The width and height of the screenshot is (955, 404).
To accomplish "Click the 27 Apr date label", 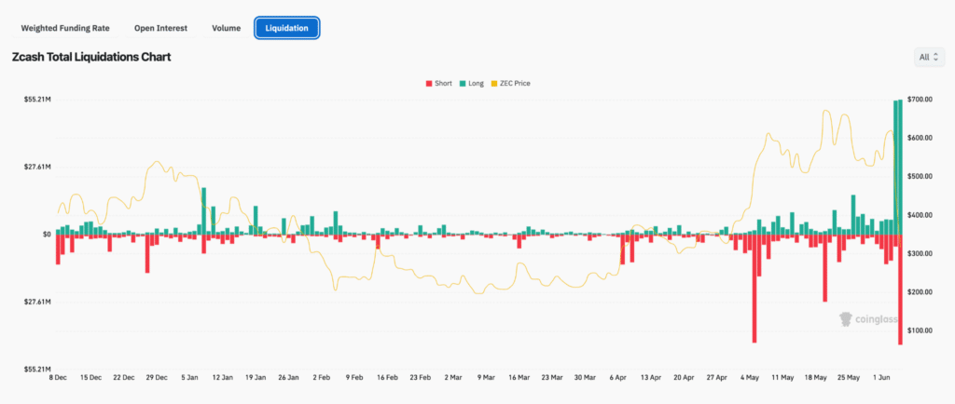I will coord(716,377).
